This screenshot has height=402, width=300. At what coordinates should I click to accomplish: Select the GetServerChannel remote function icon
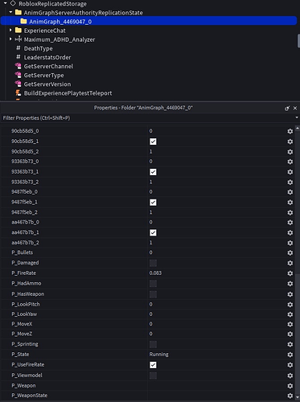point(18,66)
